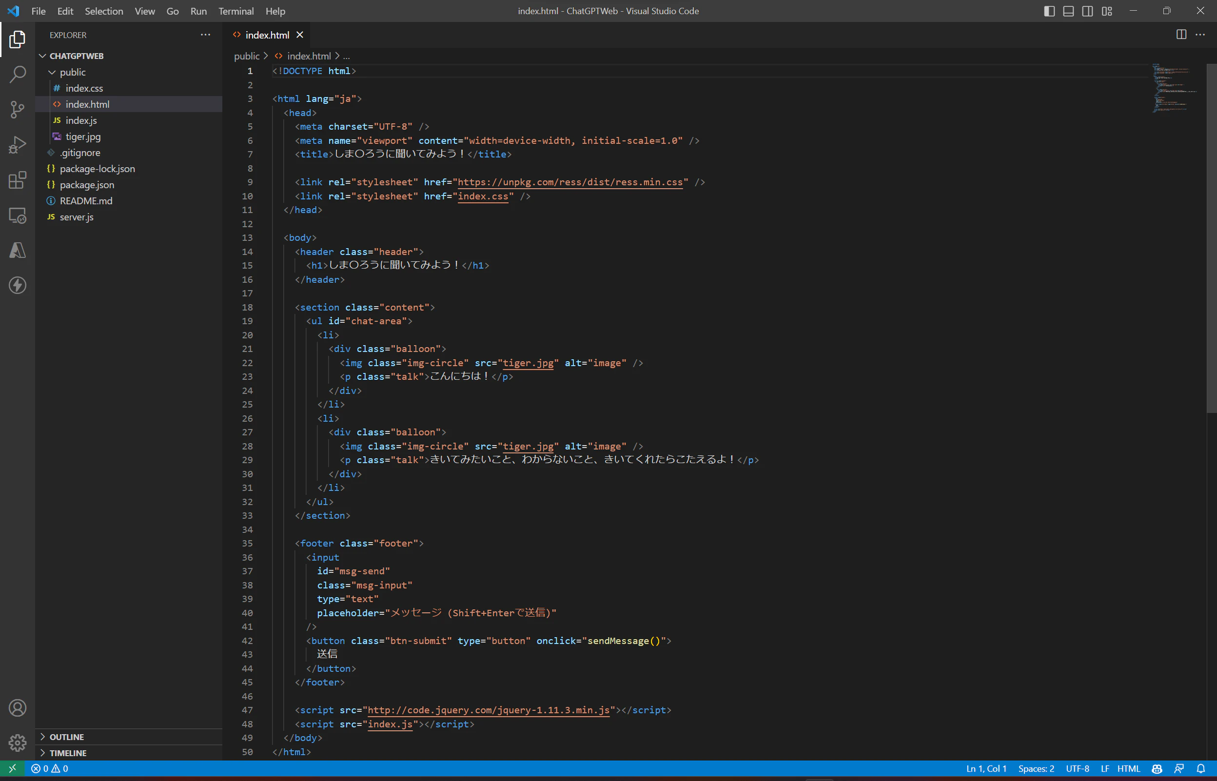Click the Explorer files icon

coord(17,39)
